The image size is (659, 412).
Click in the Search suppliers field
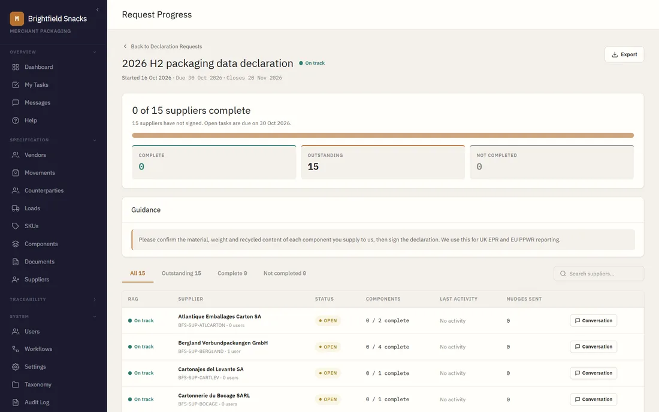(x=599, y=274)
